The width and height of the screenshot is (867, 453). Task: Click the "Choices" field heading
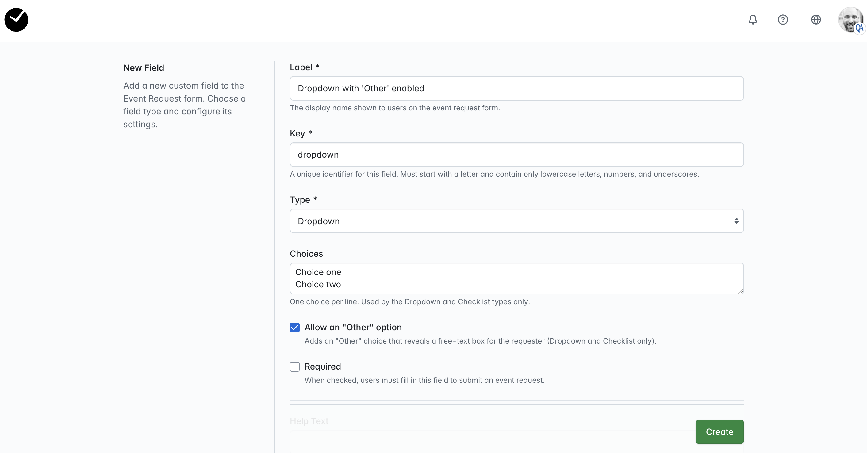pyautogui.click(x=306, y=254)
